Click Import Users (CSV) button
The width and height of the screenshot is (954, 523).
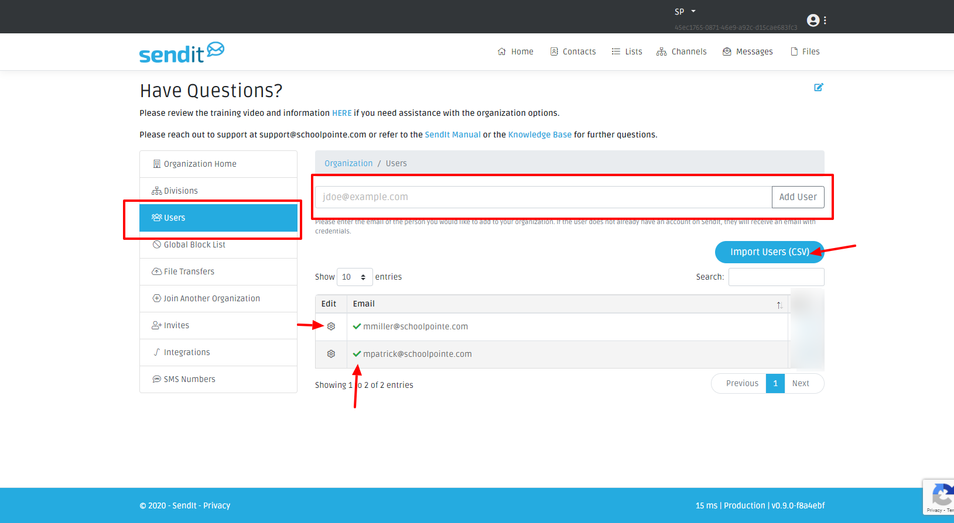coord(769,252)
